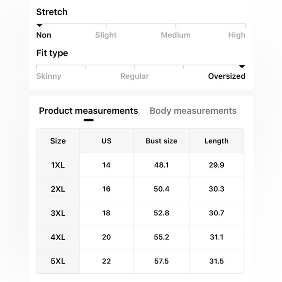The width and height of the screenshot is (282, 282).
Task: Click the High stretch label
Action: (237, 35)
